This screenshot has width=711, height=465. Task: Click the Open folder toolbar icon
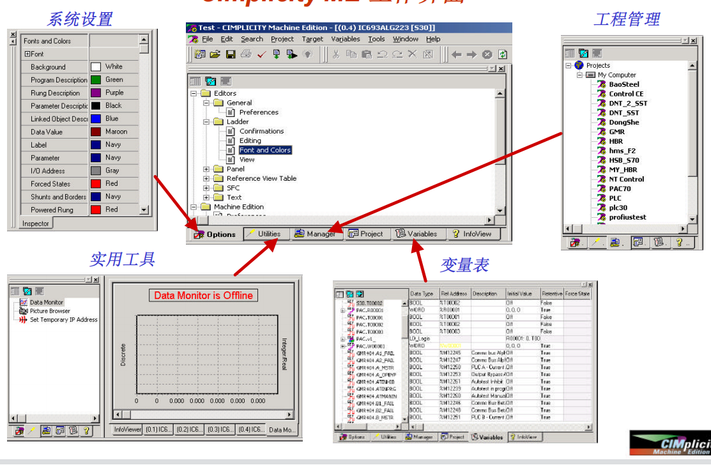(215, 54)
